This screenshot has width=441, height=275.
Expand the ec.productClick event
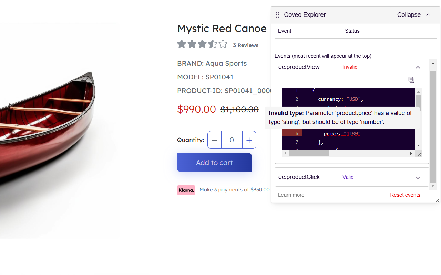coord(418,177)
